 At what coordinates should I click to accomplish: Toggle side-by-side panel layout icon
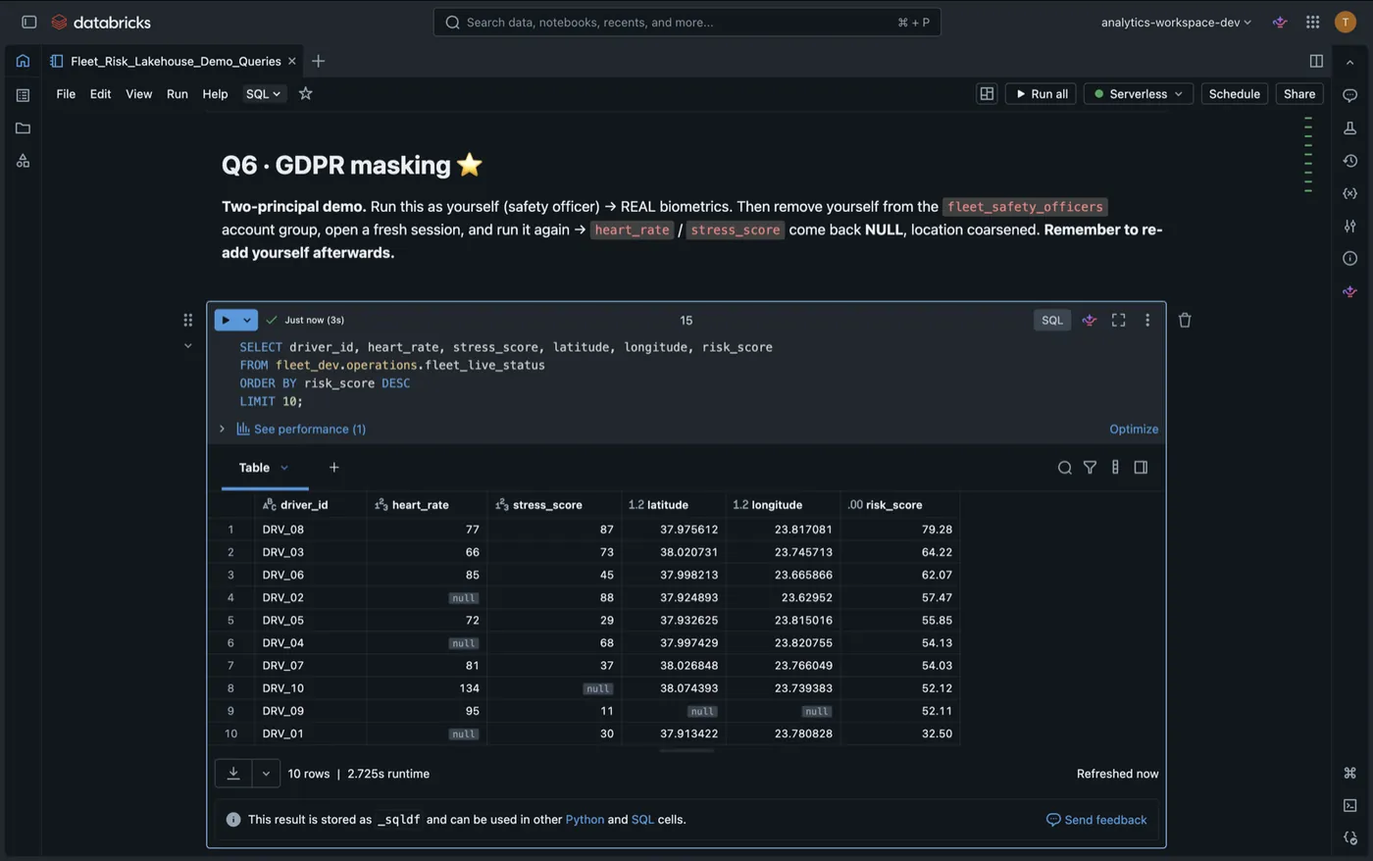tap(1316, 61)
